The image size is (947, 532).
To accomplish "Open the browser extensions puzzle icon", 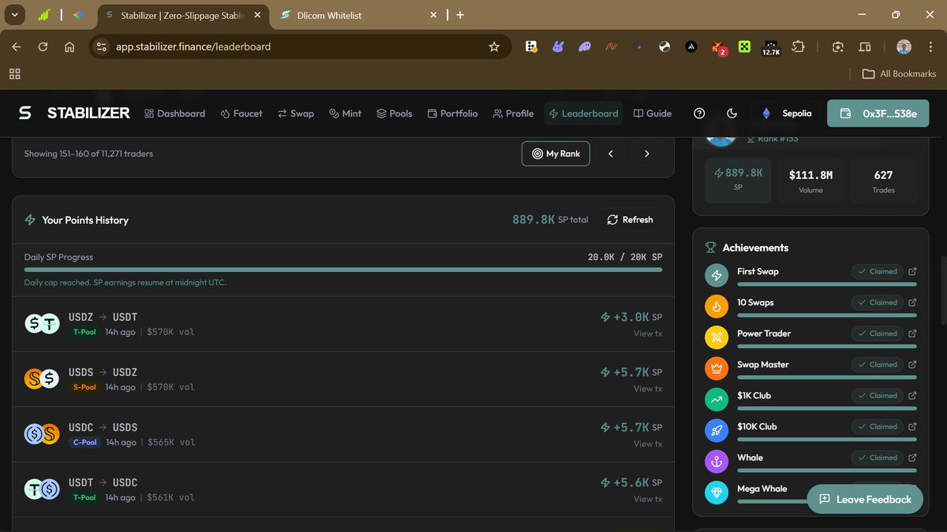I will click(798, 47).
